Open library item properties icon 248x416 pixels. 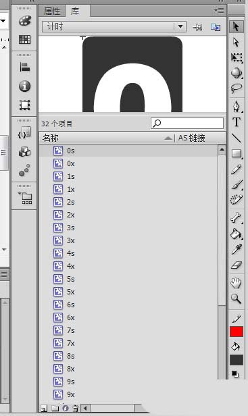click(66, 408)
